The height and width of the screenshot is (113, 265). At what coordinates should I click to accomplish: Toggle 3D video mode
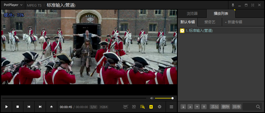[134, 107]
